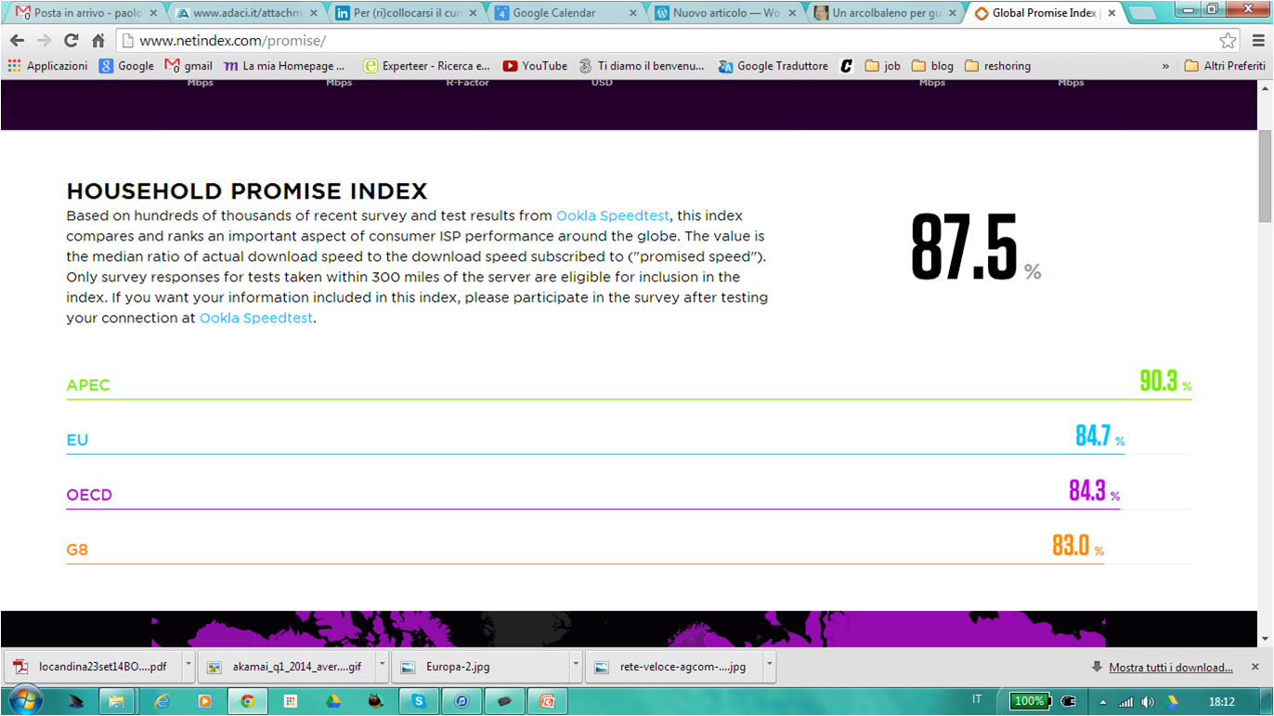The image size is (1274, 716).
Task: Reload the current page
Action: (x=71, y=41)
